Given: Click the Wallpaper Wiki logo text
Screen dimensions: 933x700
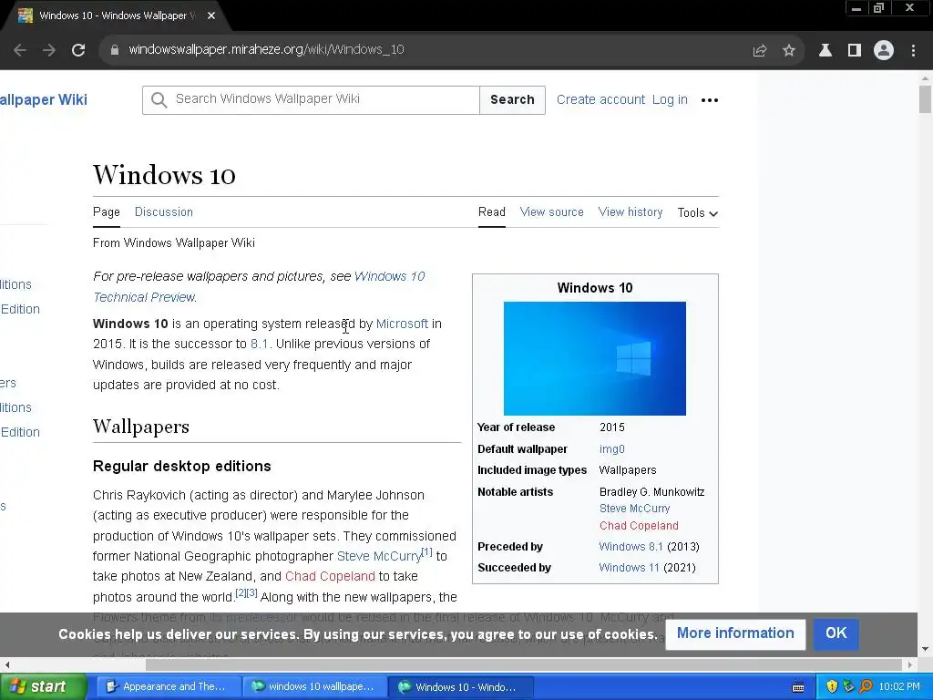Looking at the screenshot, I should (x=44, y=99).
